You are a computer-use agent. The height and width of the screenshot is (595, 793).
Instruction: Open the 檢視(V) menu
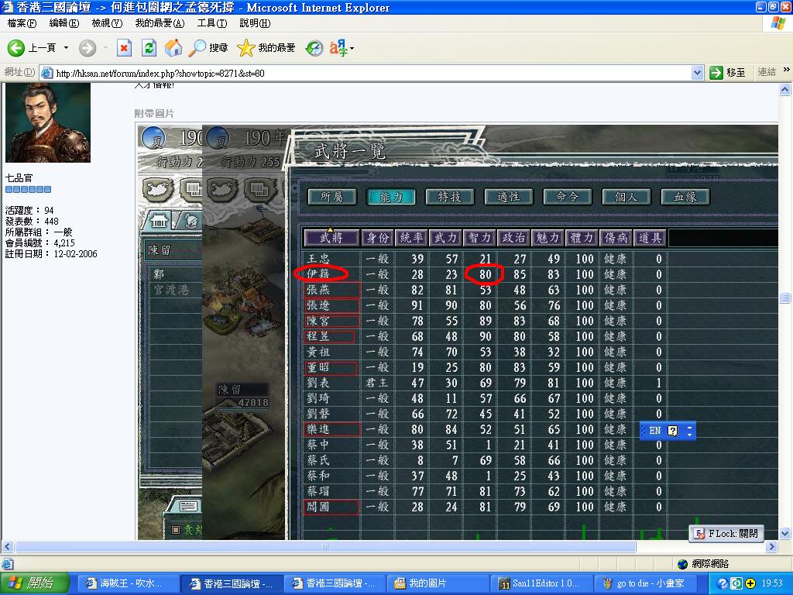pyautogui.click(x=107, y=23)
